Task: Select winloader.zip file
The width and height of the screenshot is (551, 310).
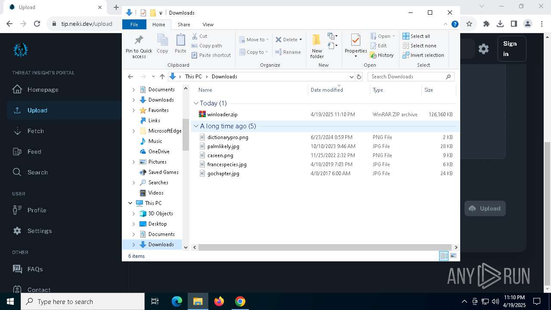Action: pyautogui.click(x=222, y=115)
